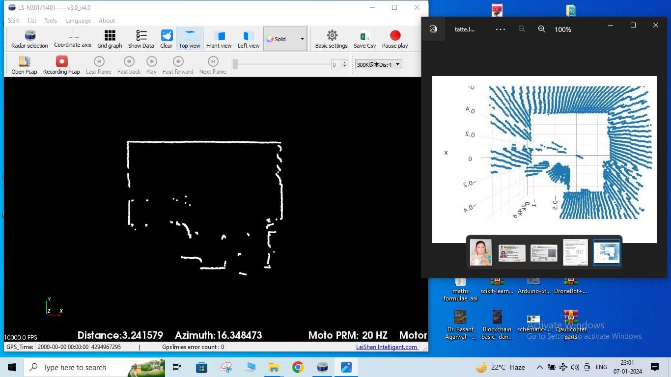Open the three-dot menu in Photos viewer
Image resolution: width=671 pixels, height=377 pixels.
[500, 29]
